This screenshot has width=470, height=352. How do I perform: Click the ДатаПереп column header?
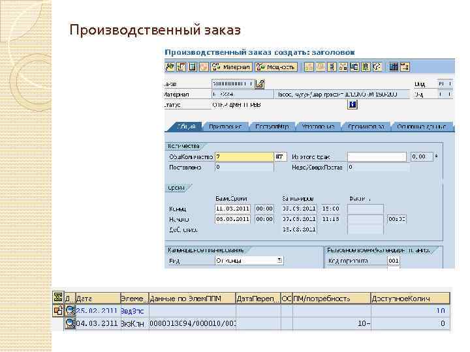pyautogui.click(x=258, y=299)
